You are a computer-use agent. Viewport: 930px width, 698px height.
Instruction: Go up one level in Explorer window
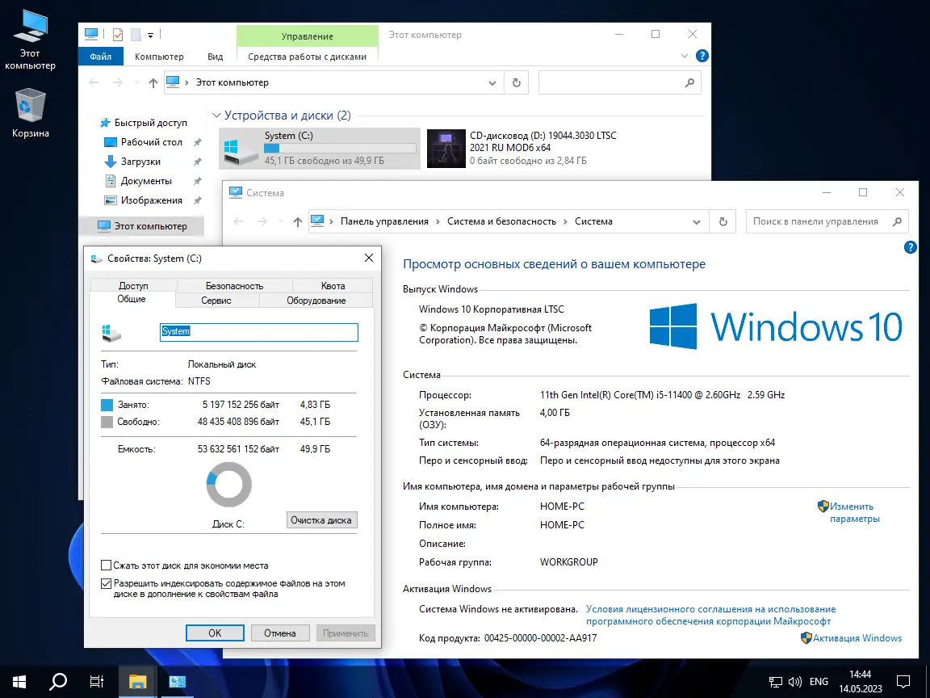coord(153,82)
